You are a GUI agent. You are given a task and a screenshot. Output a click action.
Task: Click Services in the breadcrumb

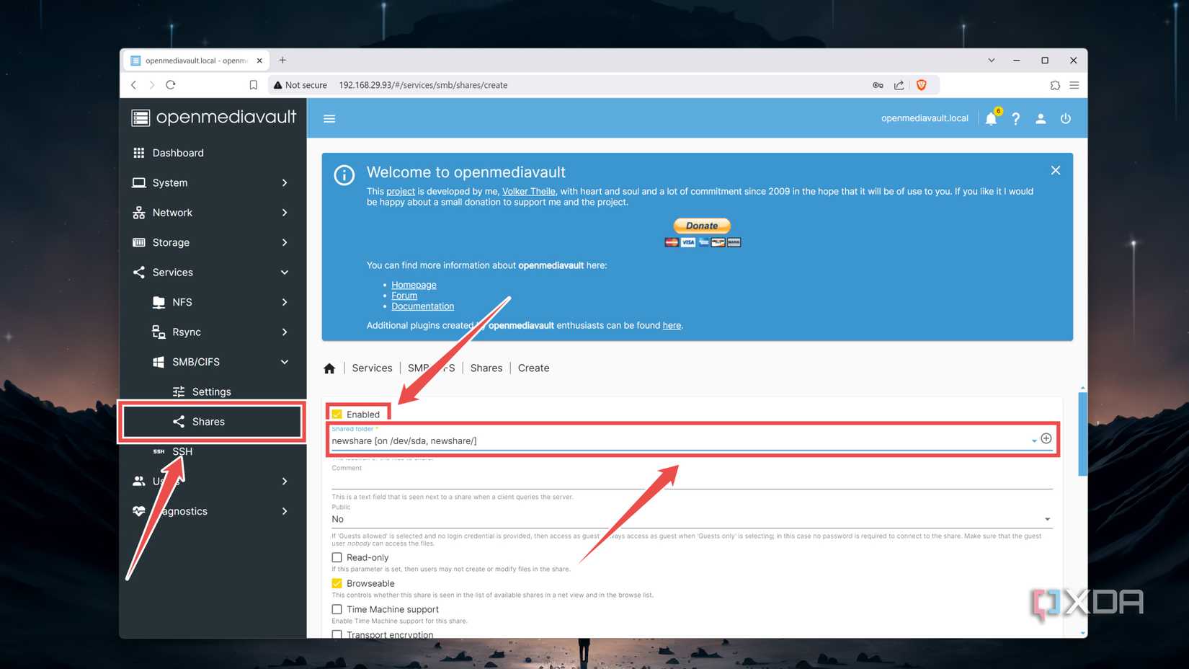coord(372,368)
